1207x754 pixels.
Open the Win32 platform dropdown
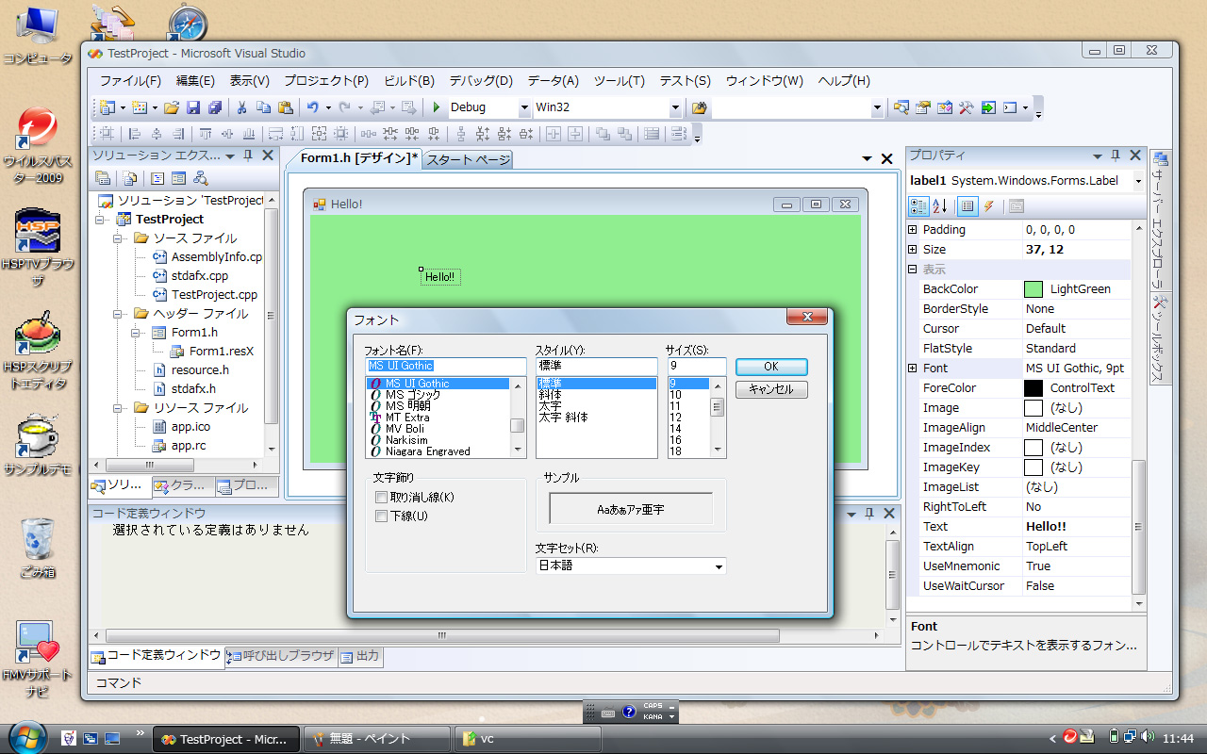click(675, 107)
